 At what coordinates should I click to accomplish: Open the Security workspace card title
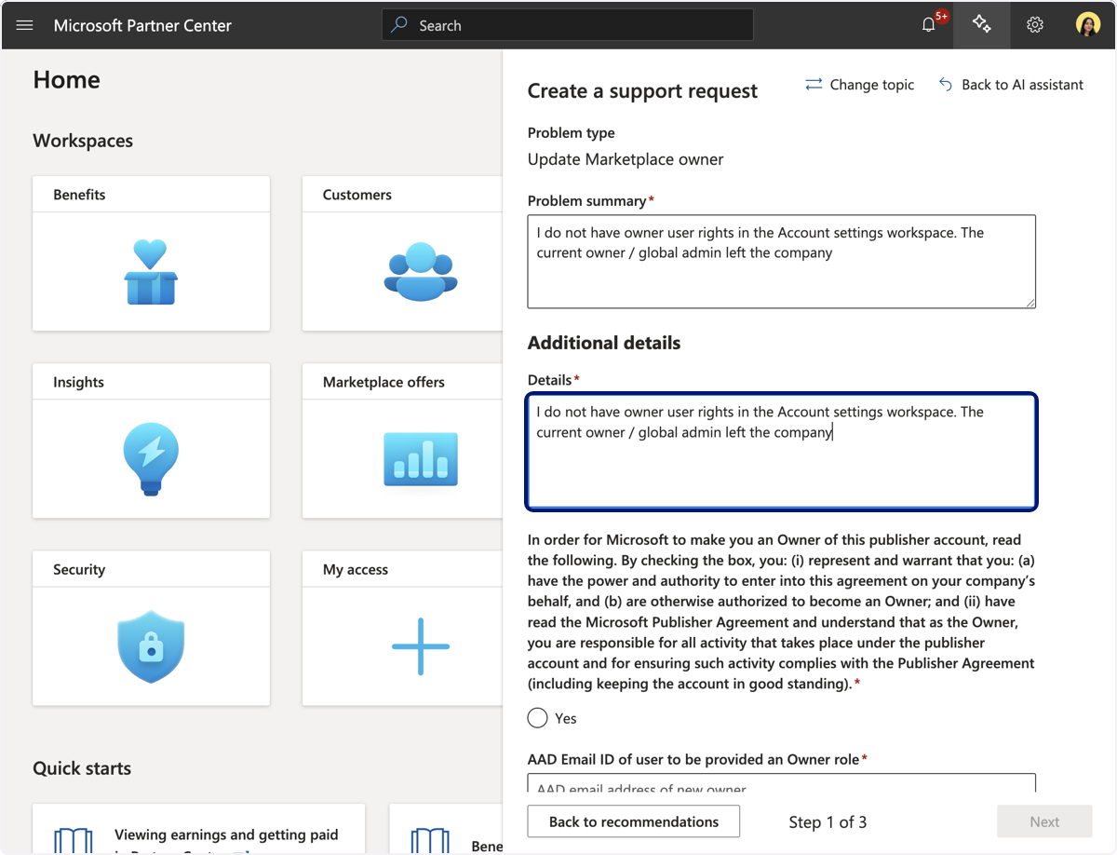79,569
